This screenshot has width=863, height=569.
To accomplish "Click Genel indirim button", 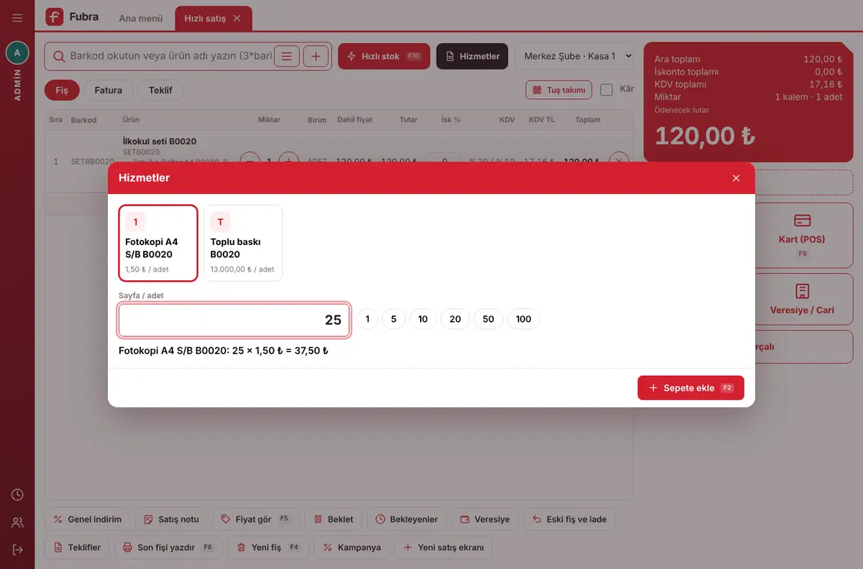I will pyautogui.click(x=87, y=519).
